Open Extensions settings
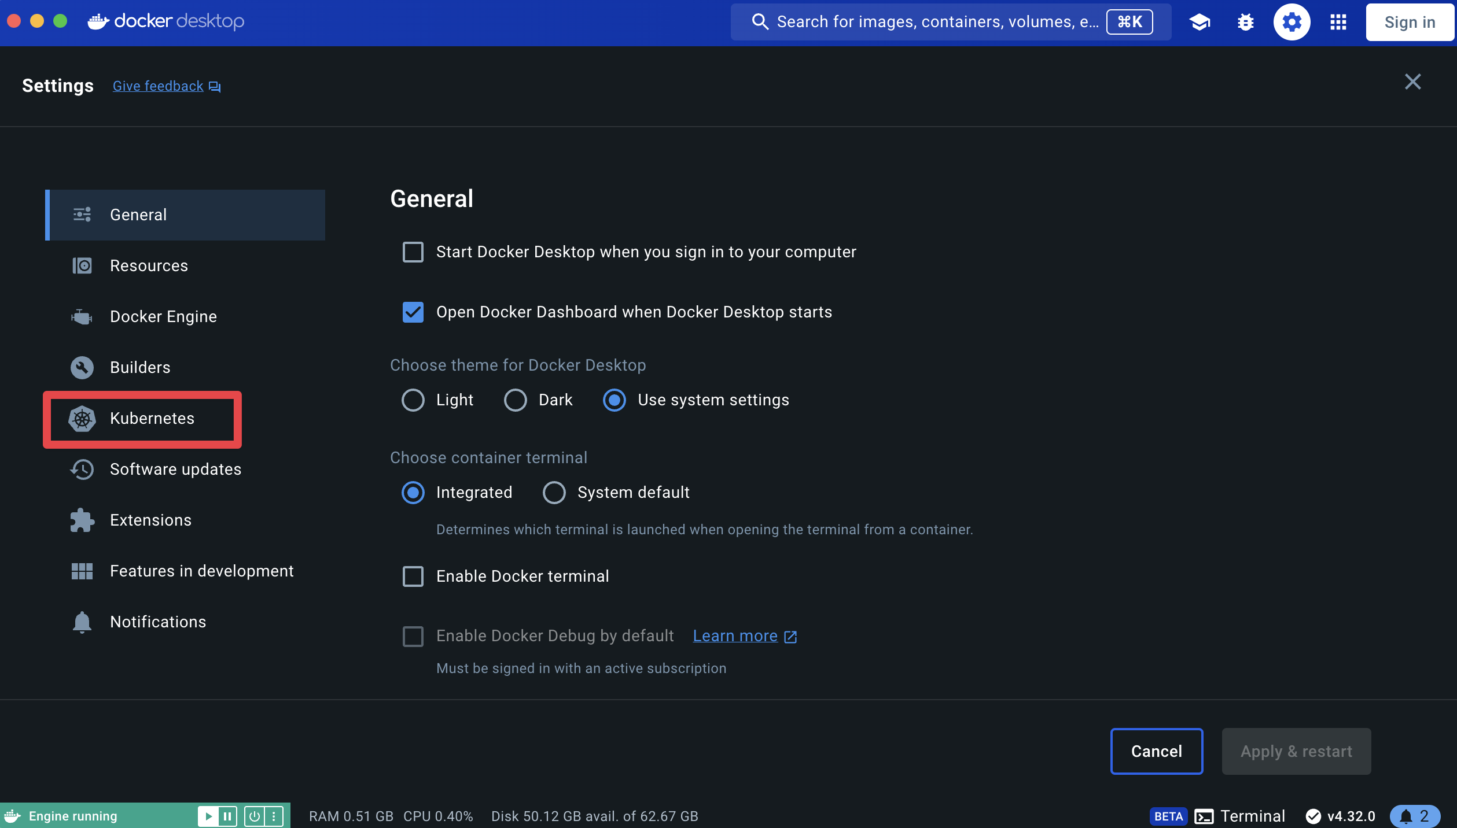 point(185,520)
